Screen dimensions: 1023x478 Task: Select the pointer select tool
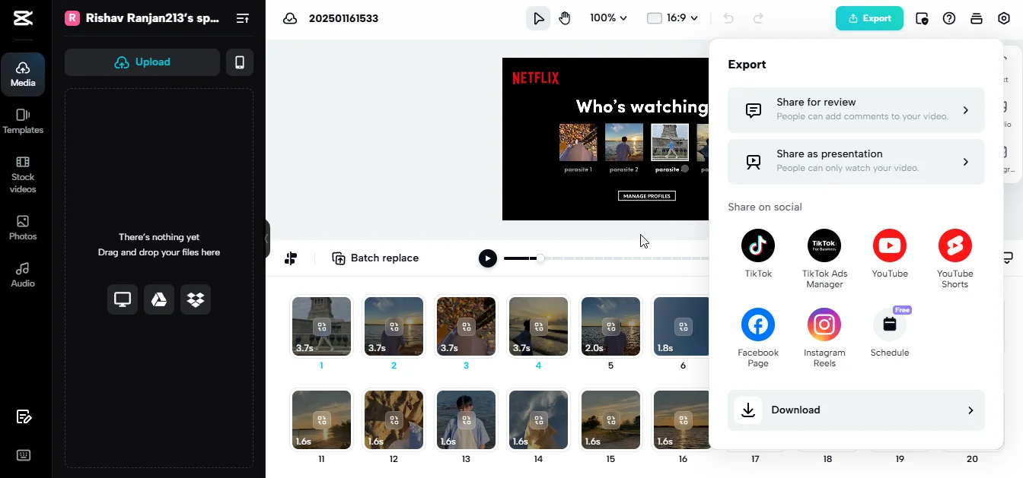point(538,18)
